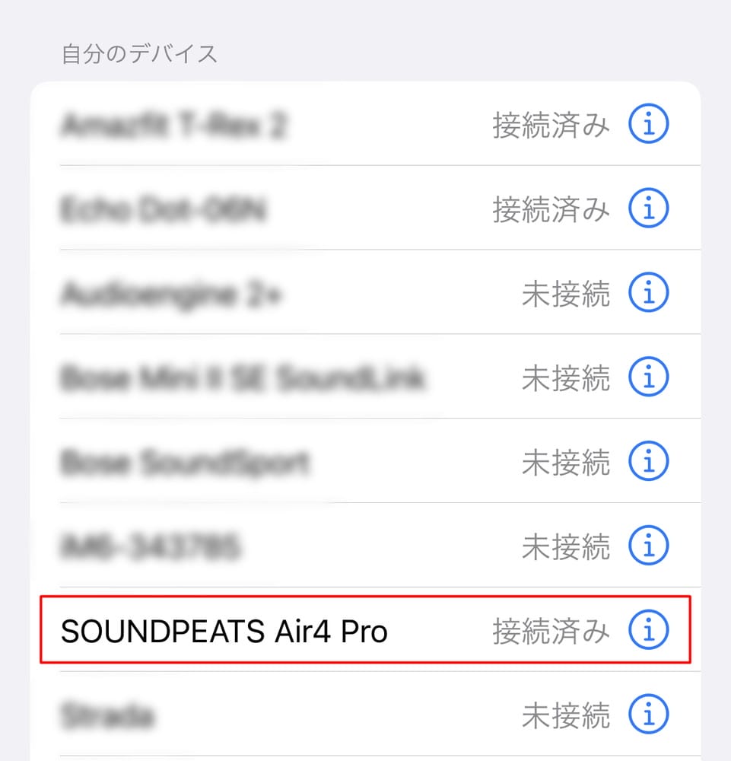Tap the info icon beside Strada

[649, 714]
